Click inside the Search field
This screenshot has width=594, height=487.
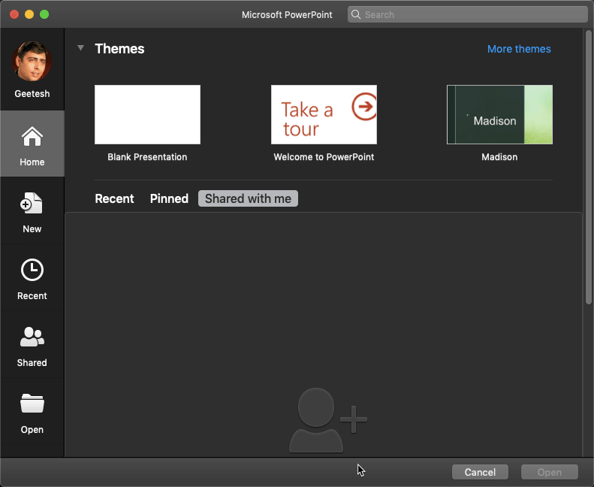(473, 14)
